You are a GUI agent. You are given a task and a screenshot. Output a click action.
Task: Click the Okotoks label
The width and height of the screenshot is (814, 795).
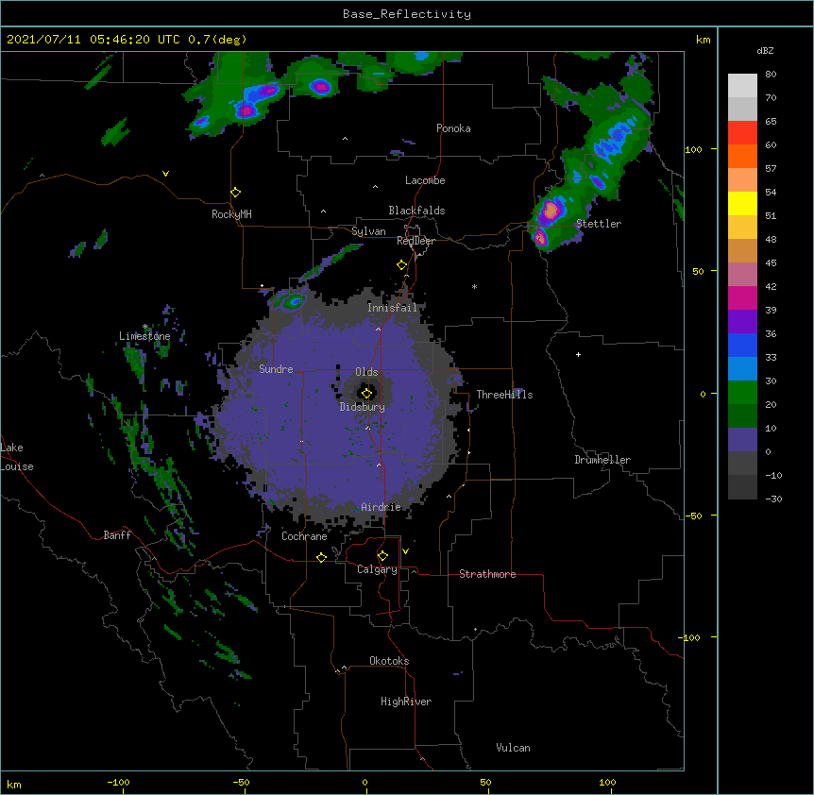389,661
